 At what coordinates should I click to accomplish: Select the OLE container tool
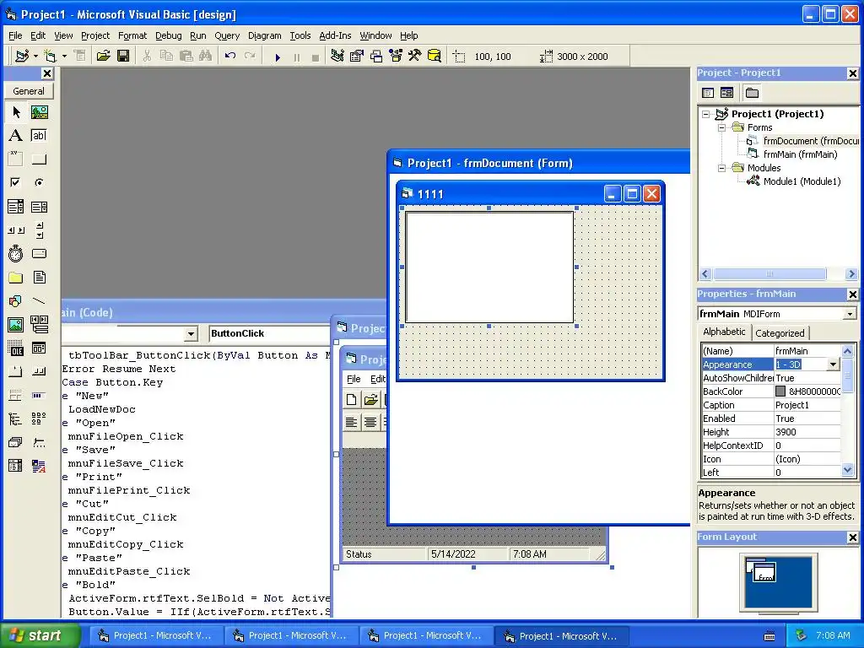click(x=16, y=348)
